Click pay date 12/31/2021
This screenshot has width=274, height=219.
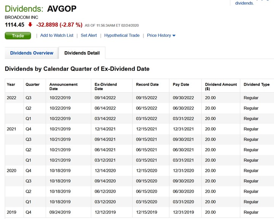tap(183, 129)
